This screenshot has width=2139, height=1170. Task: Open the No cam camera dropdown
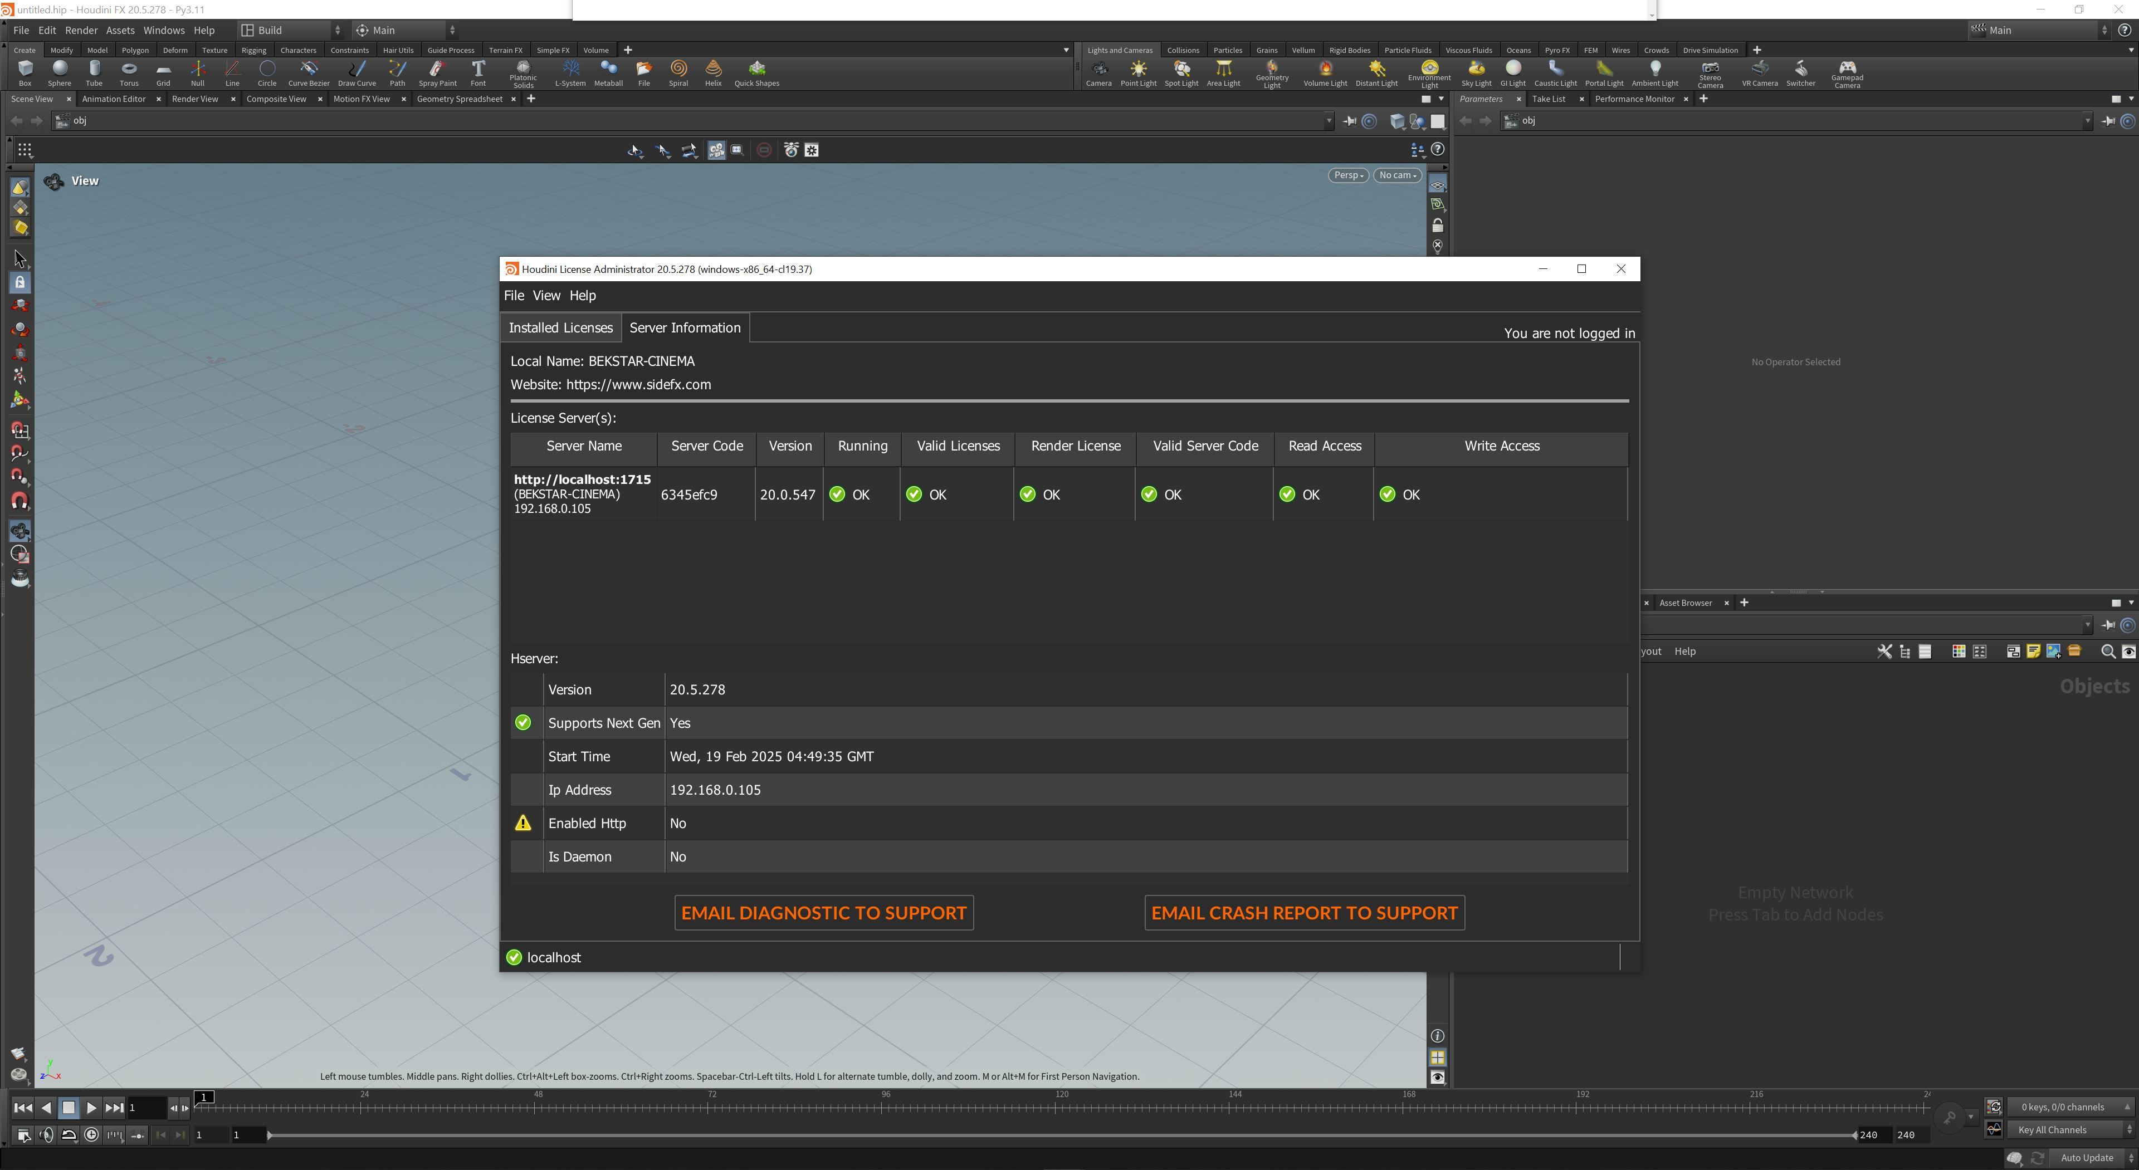pos(1398,175)
